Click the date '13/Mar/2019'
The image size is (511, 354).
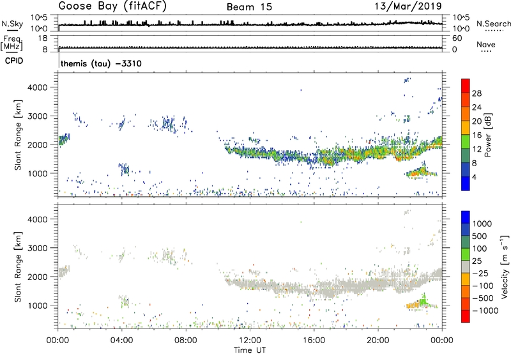[x=408, y=6]
